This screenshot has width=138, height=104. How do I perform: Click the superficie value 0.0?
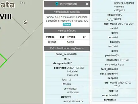(x=116, y=95)
